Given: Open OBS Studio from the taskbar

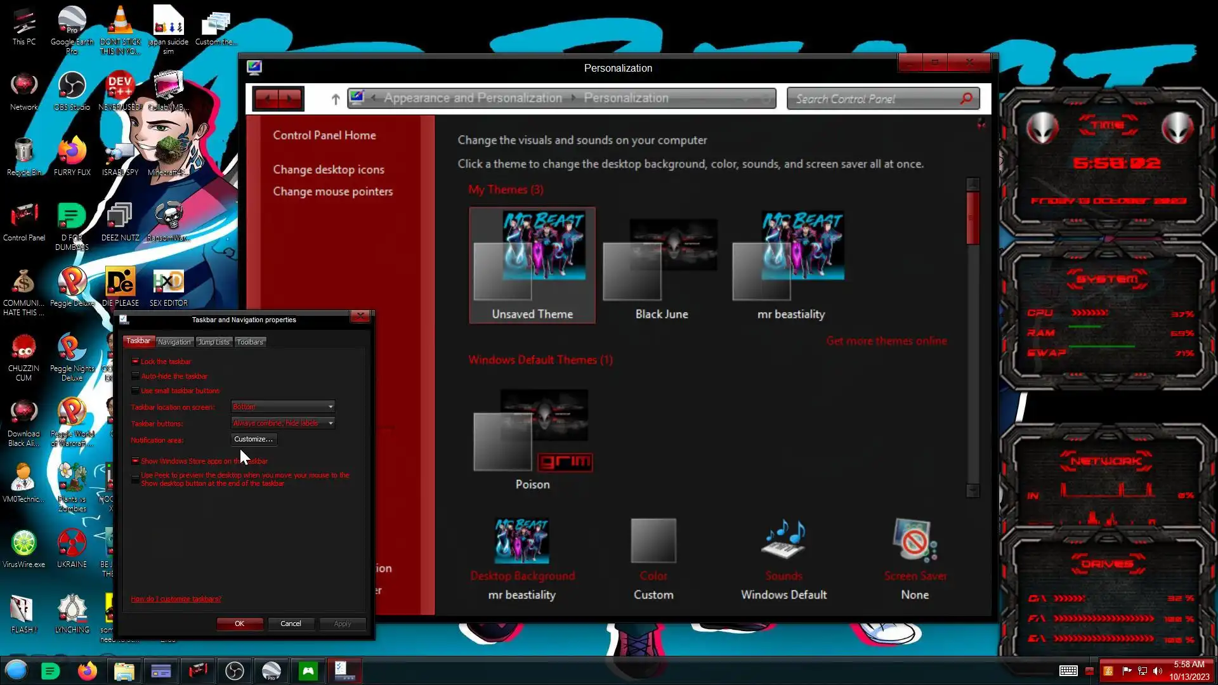Looking at the screenshot, I should tap(235, 671).
